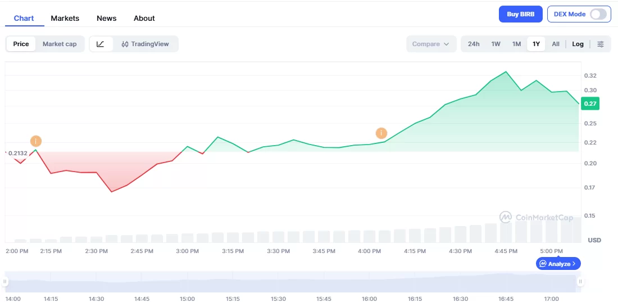618x302 pixels.
Task: Expand the Compare dropdown
Action: pyautogui.click(x=431, y=44)
